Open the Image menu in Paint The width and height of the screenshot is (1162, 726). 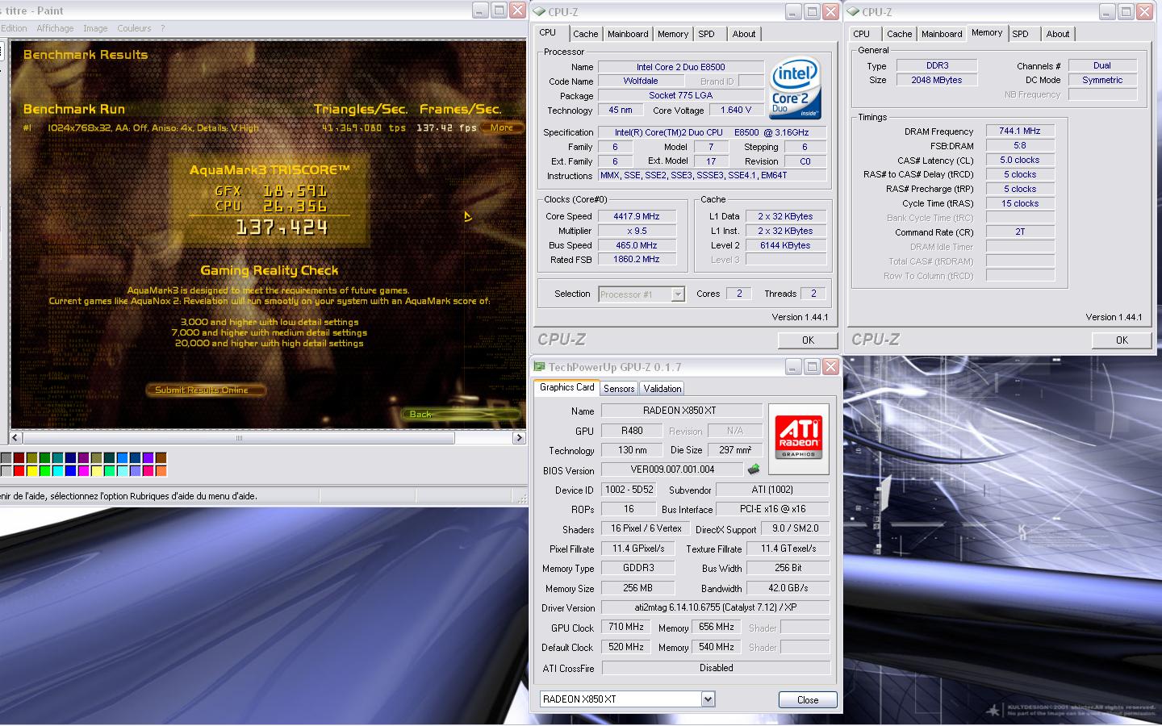(x=95, y=28)
